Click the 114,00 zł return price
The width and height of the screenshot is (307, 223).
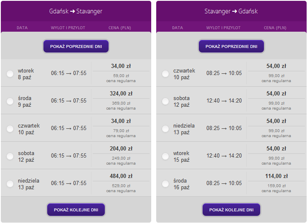click(x=276, y=176)
